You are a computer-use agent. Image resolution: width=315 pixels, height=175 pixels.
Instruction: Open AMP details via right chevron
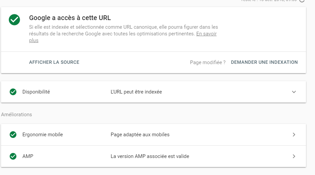[x=294, y=156]
